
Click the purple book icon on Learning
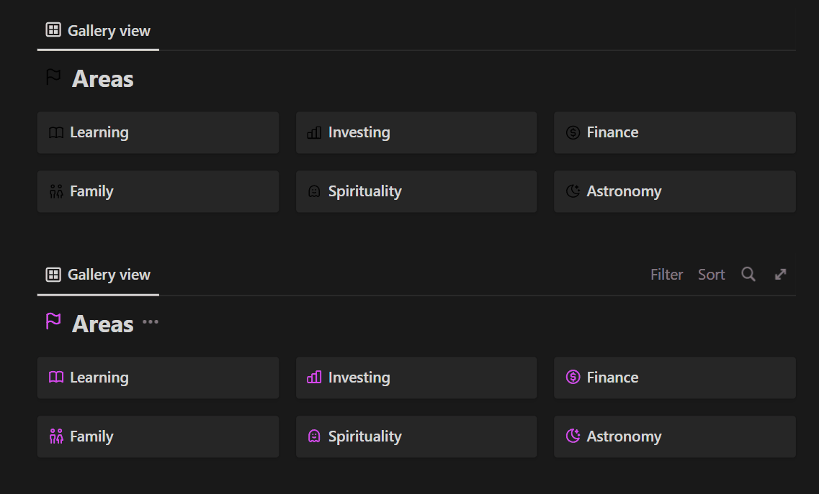56,378
